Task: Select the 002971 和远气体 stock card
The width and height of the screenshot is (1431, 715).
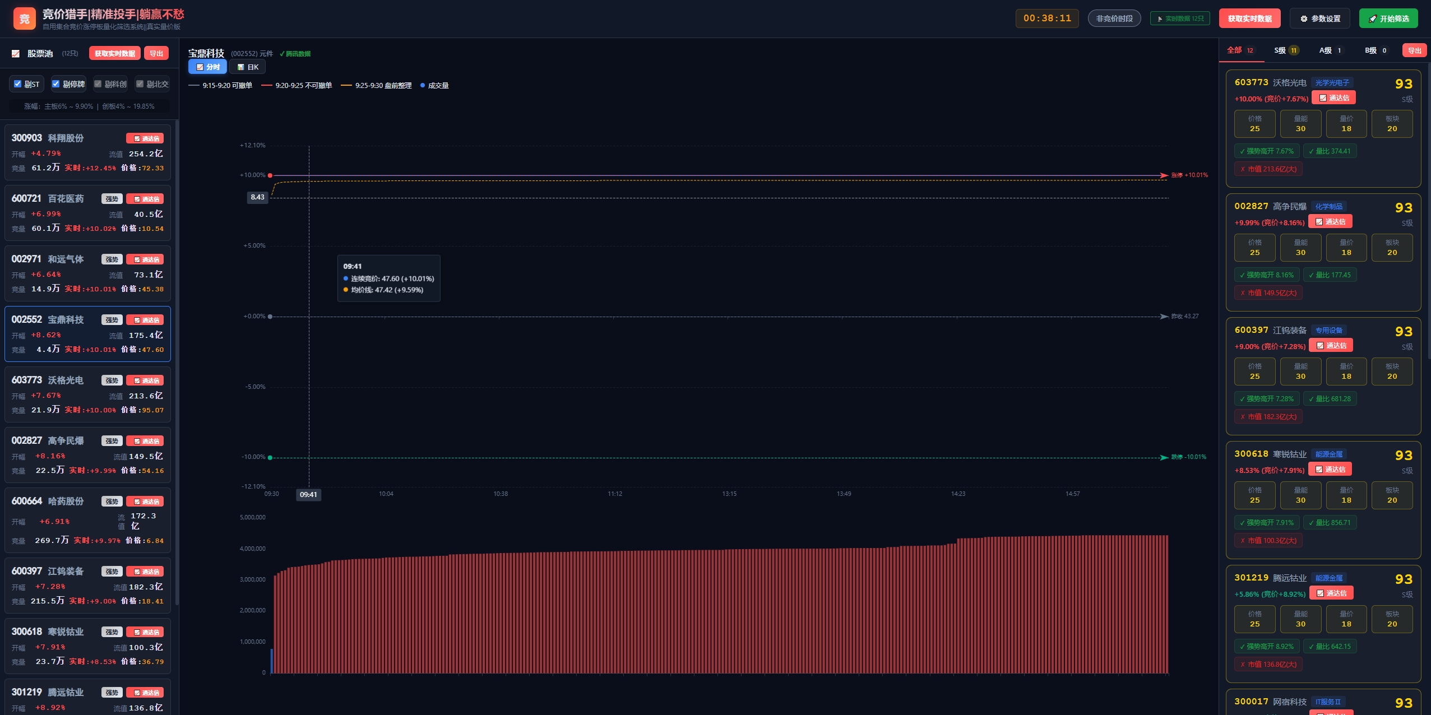Action: [87, 273]
